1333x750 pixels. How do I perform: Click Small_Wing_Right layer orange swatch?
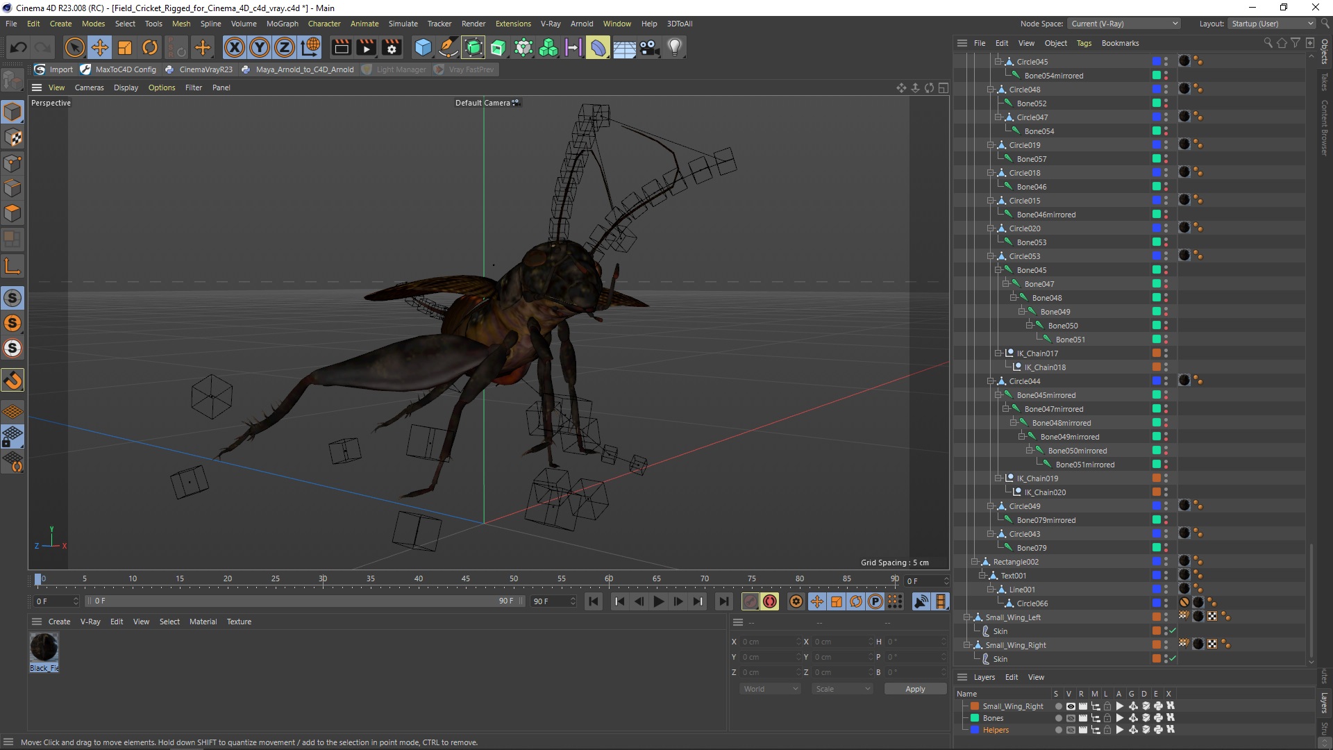[x=975, y=706]
